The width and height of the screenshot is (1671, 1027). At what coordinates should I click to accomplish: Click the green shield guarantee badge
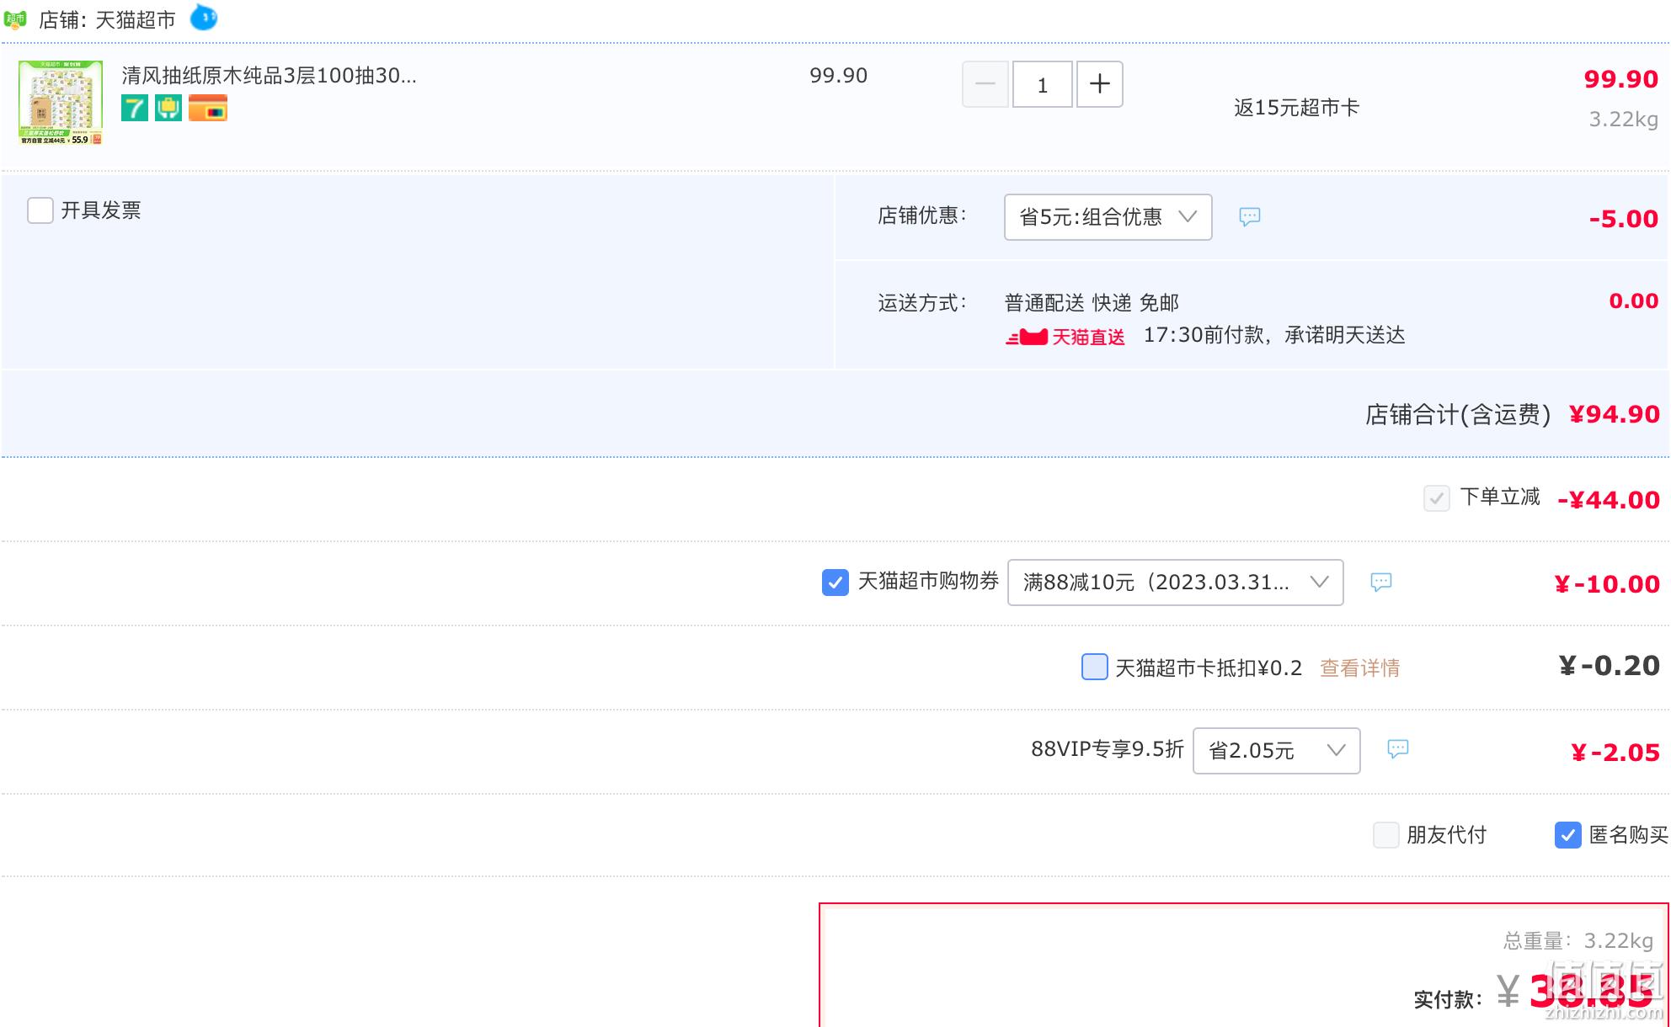(168, 108)
